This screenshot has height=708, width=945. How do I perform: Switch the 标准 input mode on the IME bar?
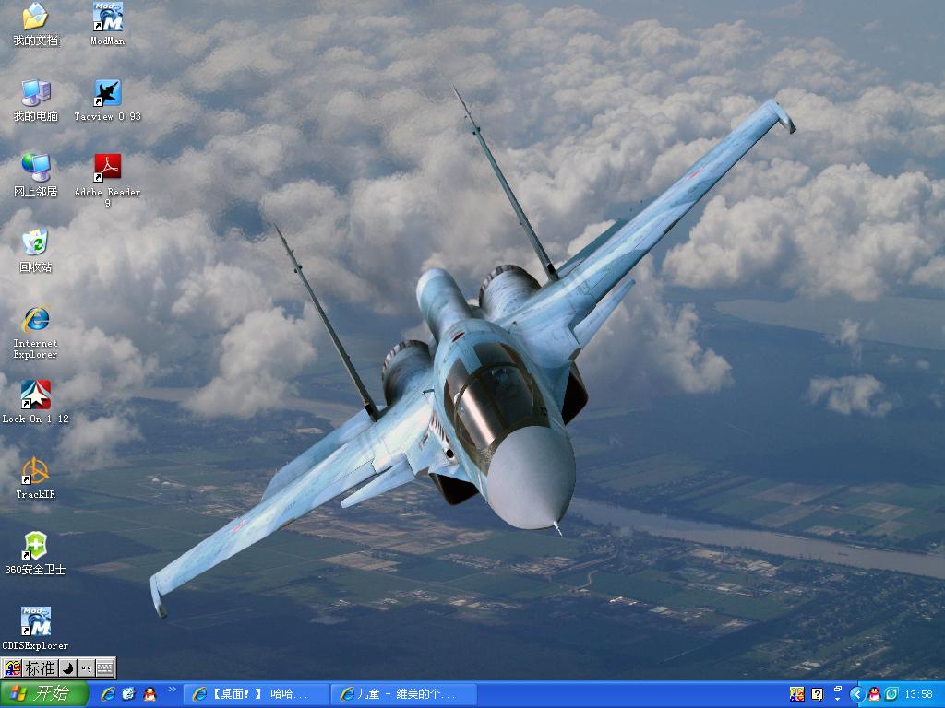(x=41, y=668)
